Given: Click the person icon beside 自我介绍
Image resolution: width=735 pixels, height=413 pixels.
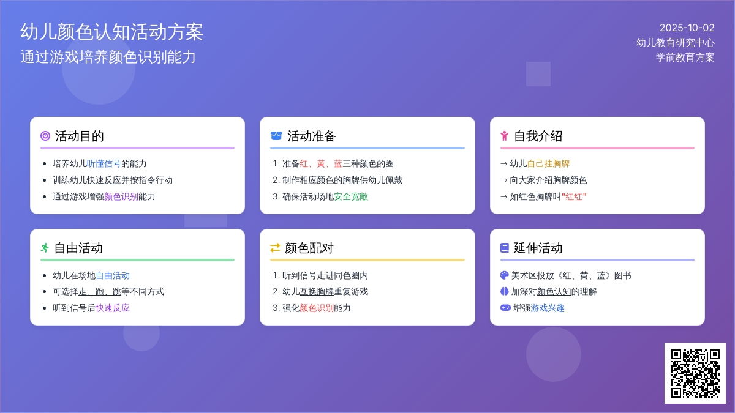Looking at the screenshot, I should coord(505,136).
